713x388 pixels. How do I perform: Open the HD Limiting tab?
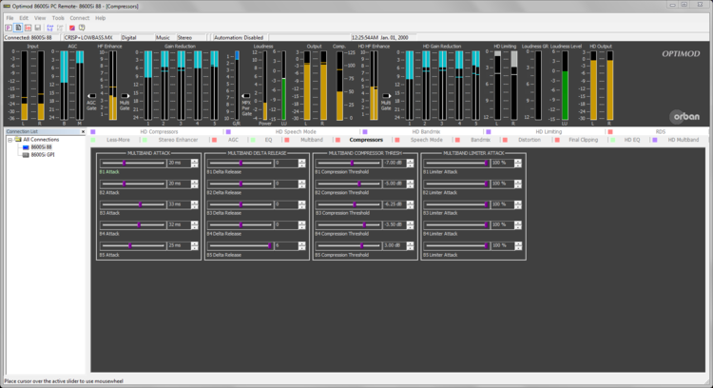[x=549, y=131]
